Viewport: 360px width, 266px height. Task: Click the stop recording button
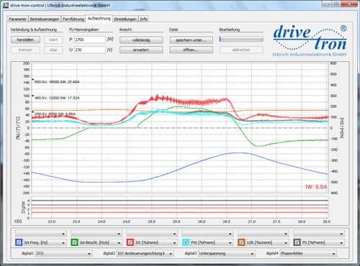[x=53, y=50]
